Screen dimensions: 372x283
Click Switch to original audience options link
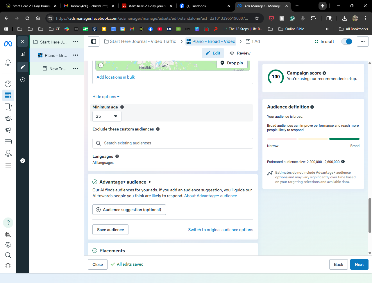(220, 230)
